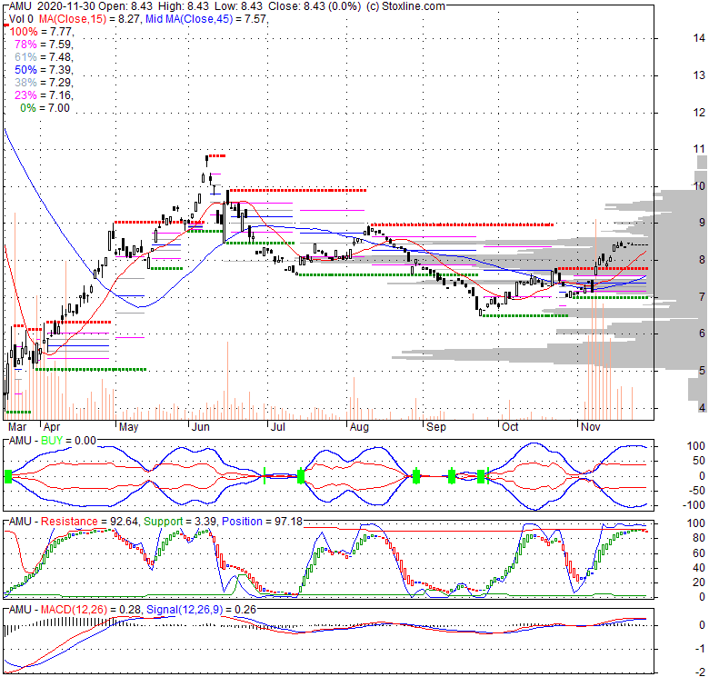709x677 pixels.
Task: Click the 'Vol 0' volume label
Action: point(21,19)
